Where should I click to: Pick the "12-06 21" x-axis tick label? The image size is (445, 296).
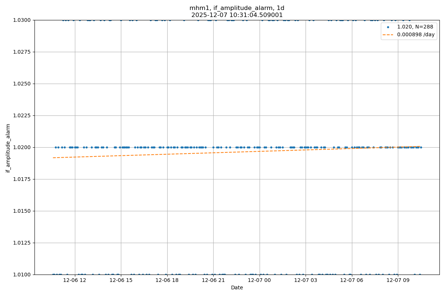[213, 280]
